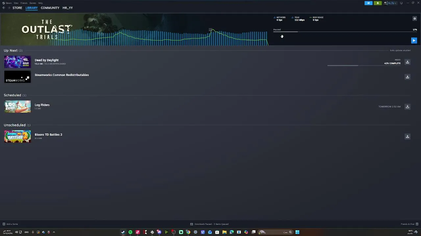Click the PEAK 112 Mbps stat
The height and width of the screenshot is (236, 421).
click(x=298, y=19)
